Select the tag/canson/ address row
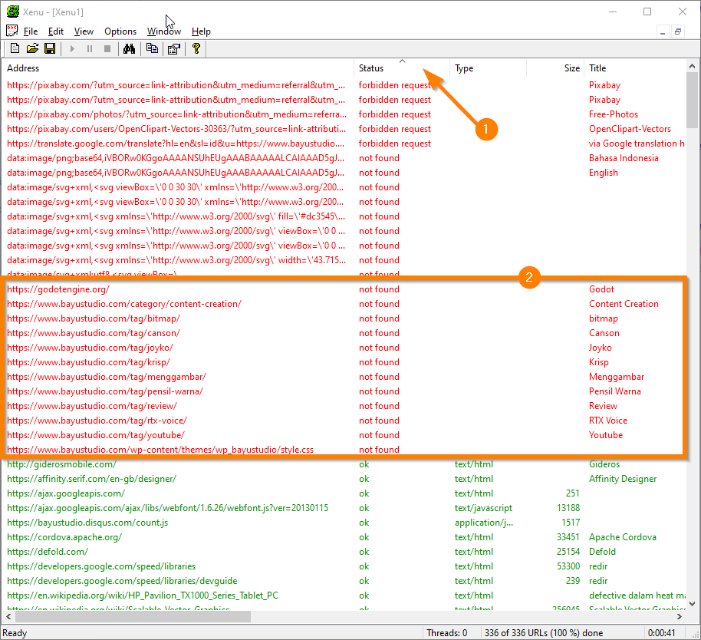Screen dimensions: 701x640 tap(344, 333)
